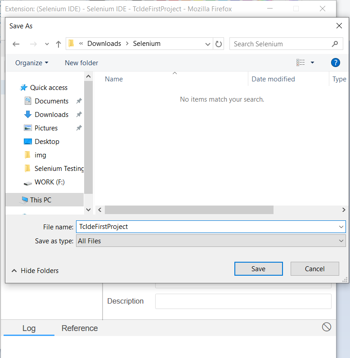This screenshot has height=358, width=350.
Task: Open the Save as type dropdown
Action: pos(211,241)
